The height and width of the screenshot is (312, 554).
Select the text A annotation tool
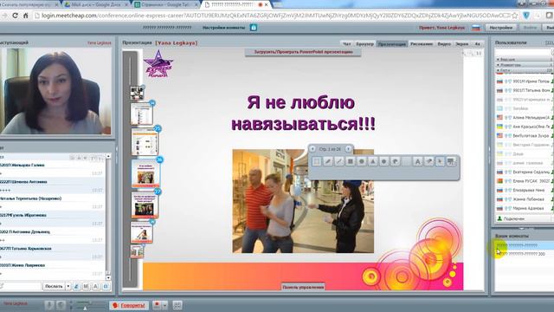pos(417,162)
